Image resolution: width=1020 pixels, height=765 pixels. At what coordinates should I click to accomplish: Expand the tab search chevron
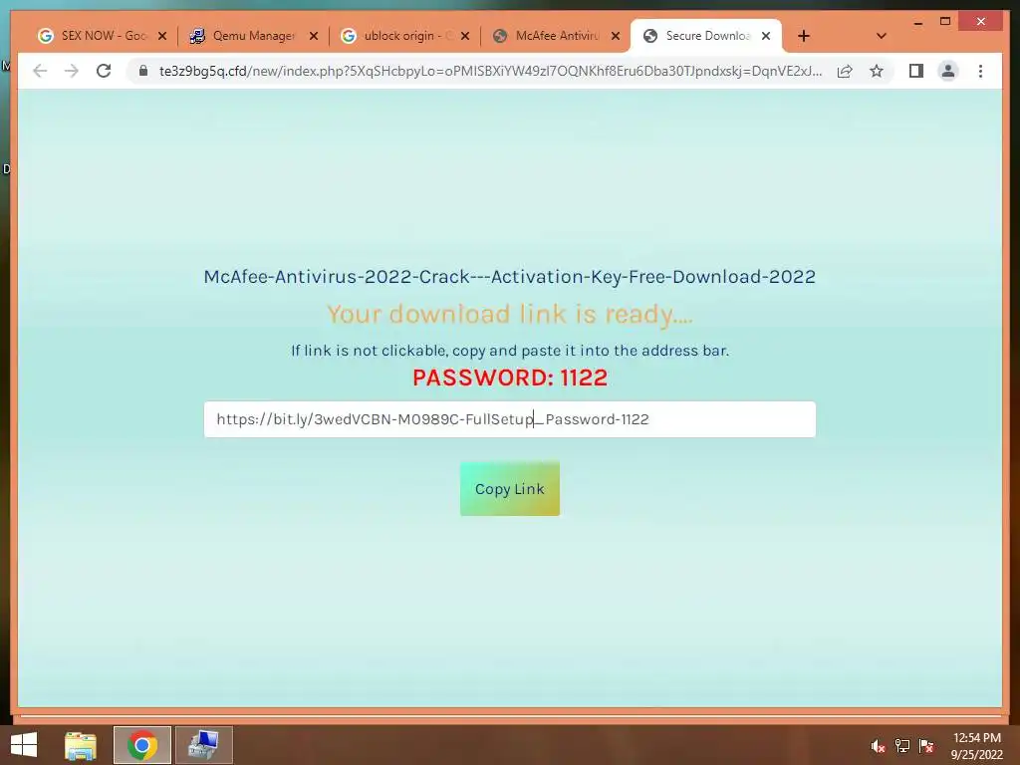(881, 36)
